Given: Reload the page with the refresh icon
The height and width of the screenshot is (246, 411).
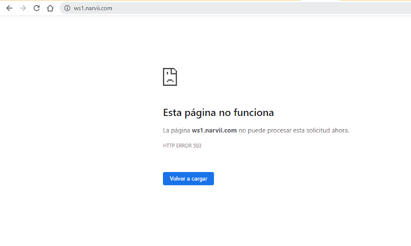Looking at the screenshot, I should 37,8.
